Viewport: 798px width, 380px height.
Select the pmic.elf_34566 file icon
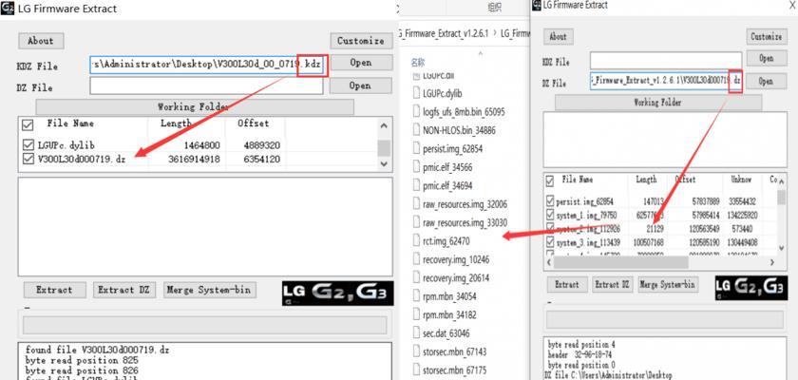click(416, 167)
